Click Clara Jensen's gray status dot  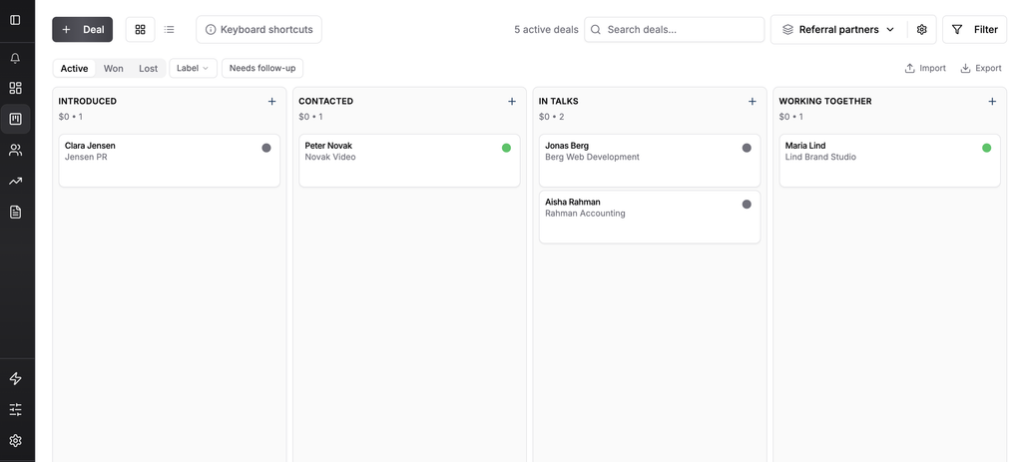point(265,148)
